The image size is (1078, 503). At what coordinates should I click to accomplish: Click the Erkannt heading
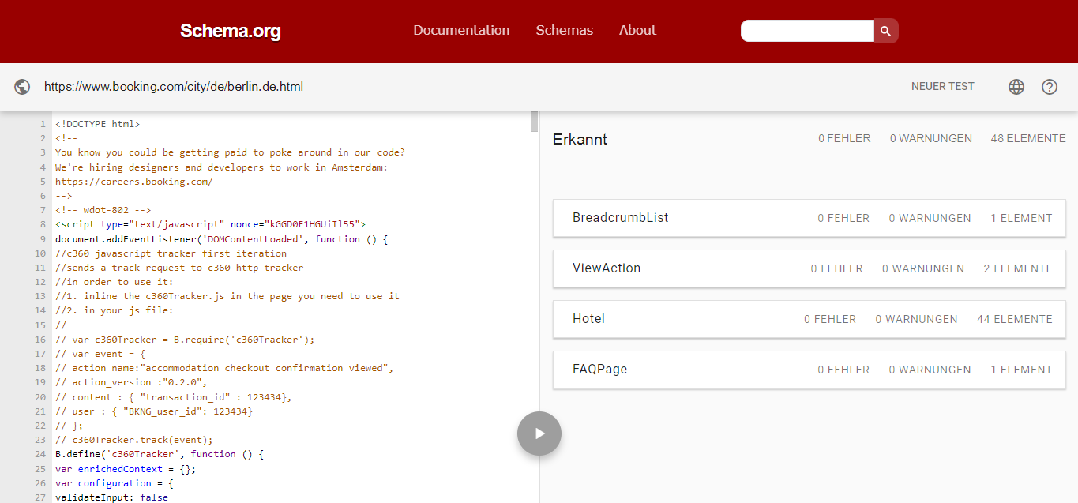tap(580, 139)
